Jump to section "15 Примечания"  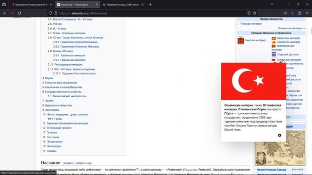52,141
